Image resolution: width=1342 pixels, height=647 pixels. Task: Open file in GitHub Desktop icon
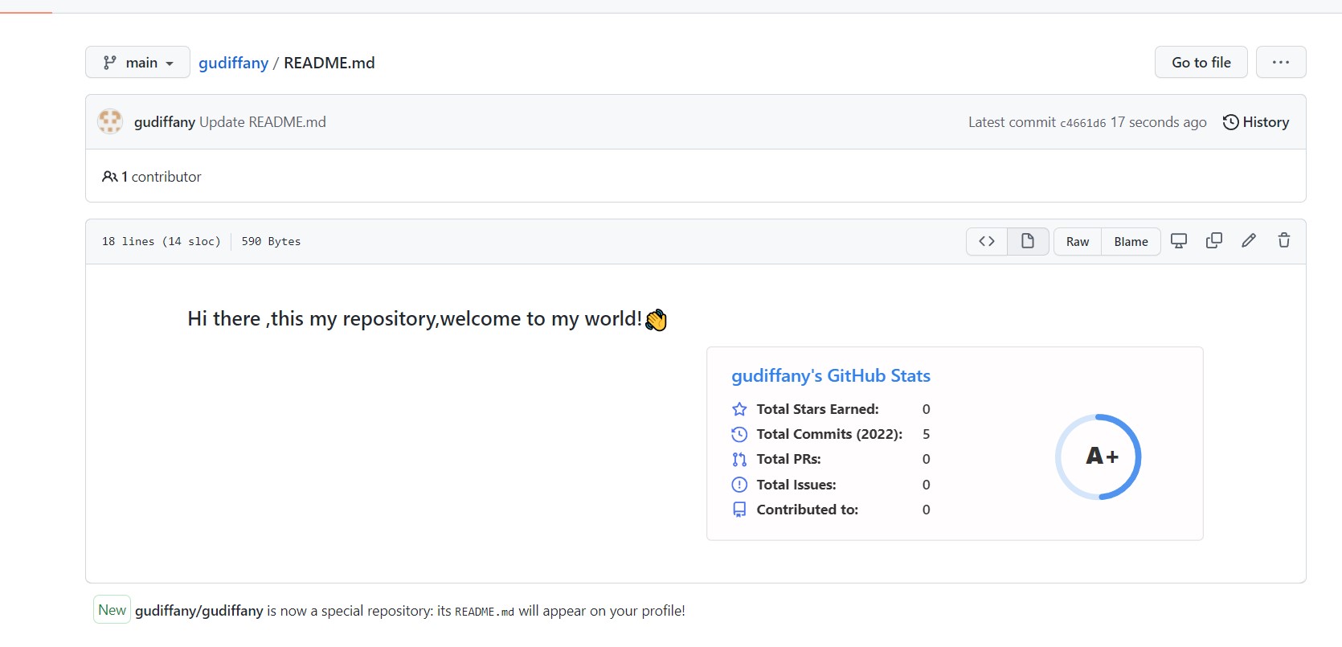(1179, 241)
